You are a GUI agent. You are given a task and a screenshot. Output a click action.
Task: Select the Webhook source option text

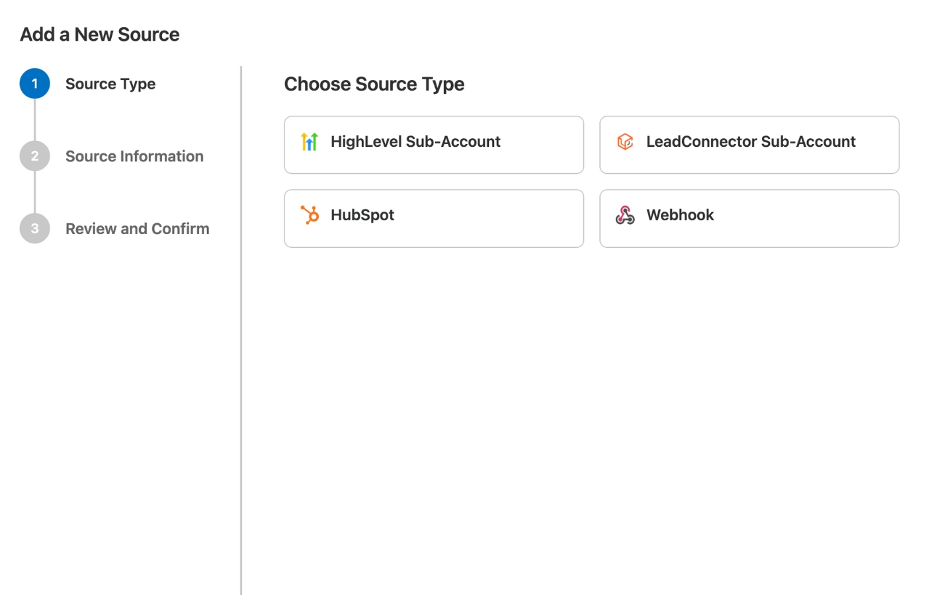680,215
